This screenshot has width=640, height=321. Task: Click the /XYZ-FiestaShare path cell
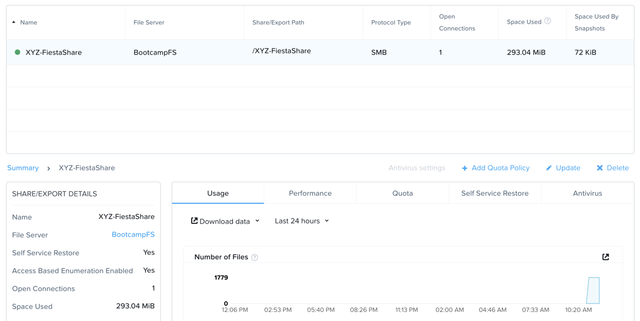[x=282, y=51]
